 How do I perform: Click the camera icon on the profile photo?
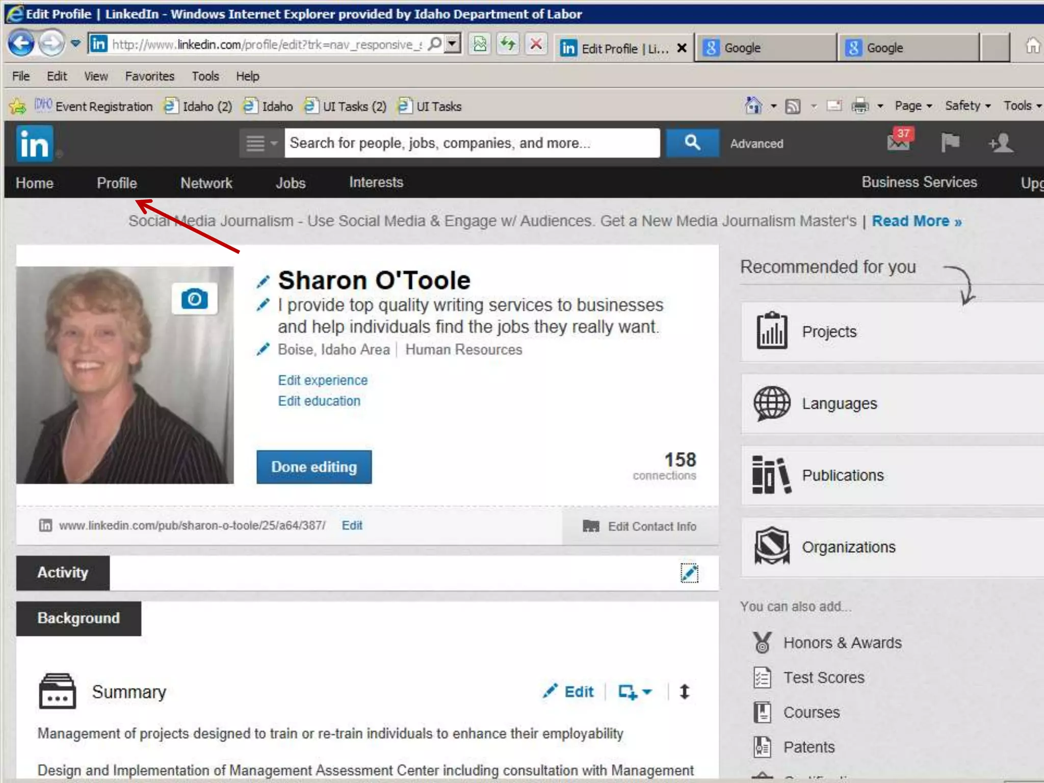194,299
